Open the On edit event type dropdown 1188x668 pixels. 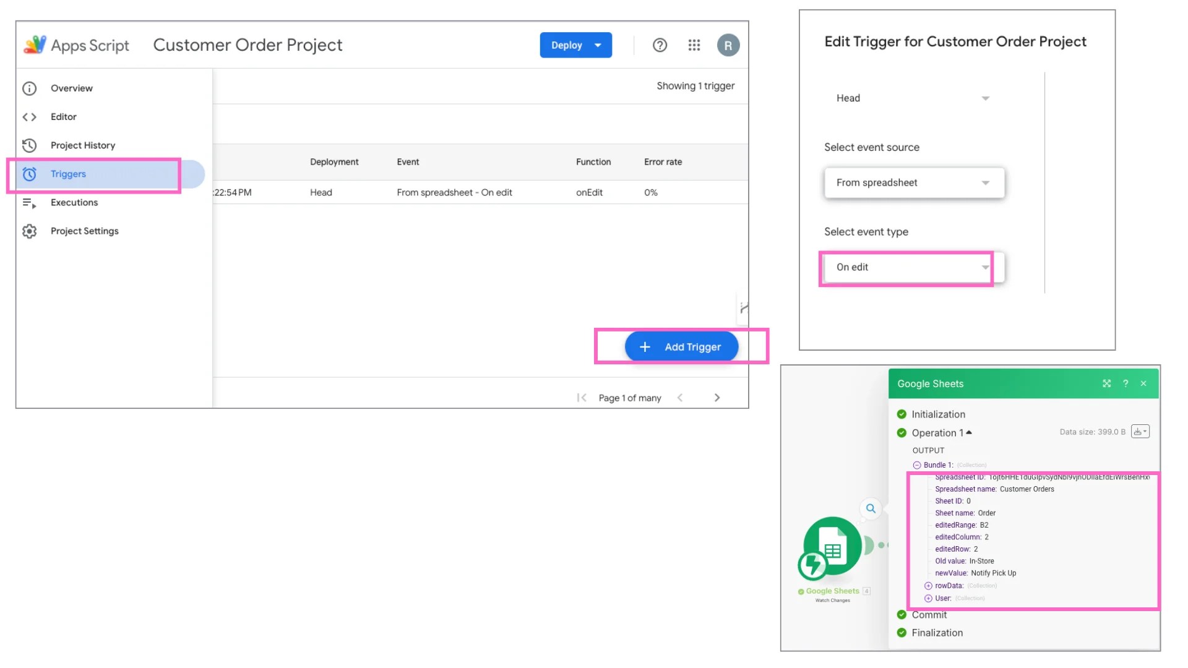914,267
